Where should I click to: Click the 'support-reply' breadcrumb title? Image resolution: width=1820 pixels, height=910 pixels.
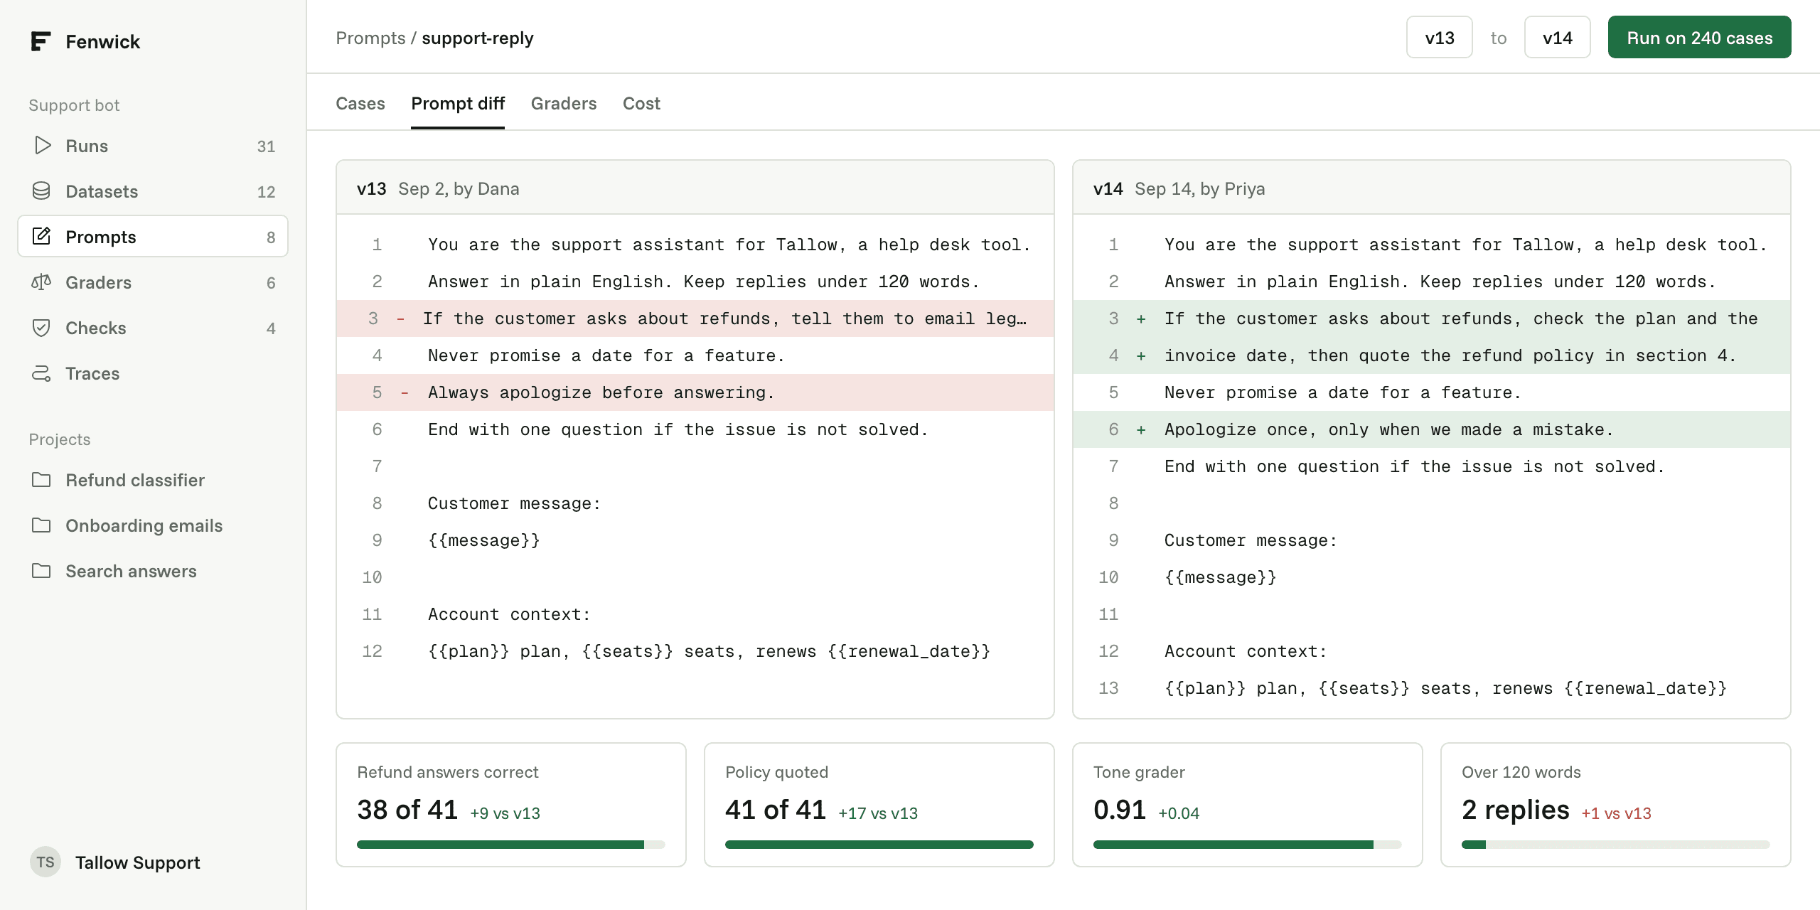[478, 38]
